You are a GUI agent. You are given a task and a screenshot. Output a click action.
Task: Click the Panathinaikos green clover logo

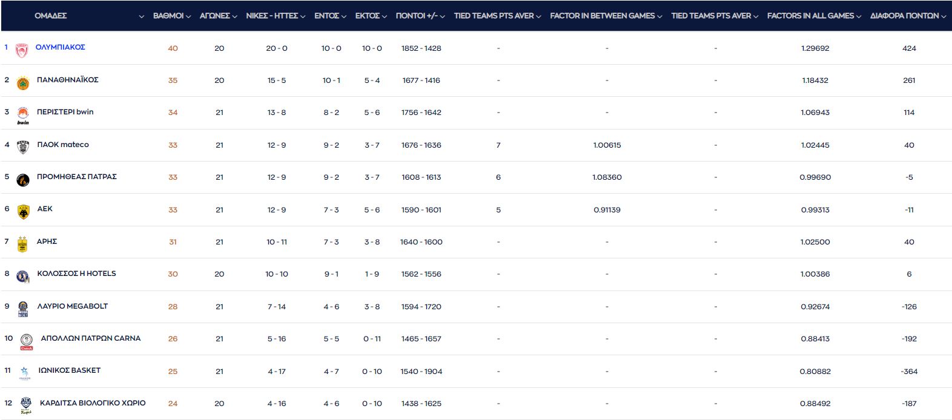pyautogui.click(x=22, y=83)
